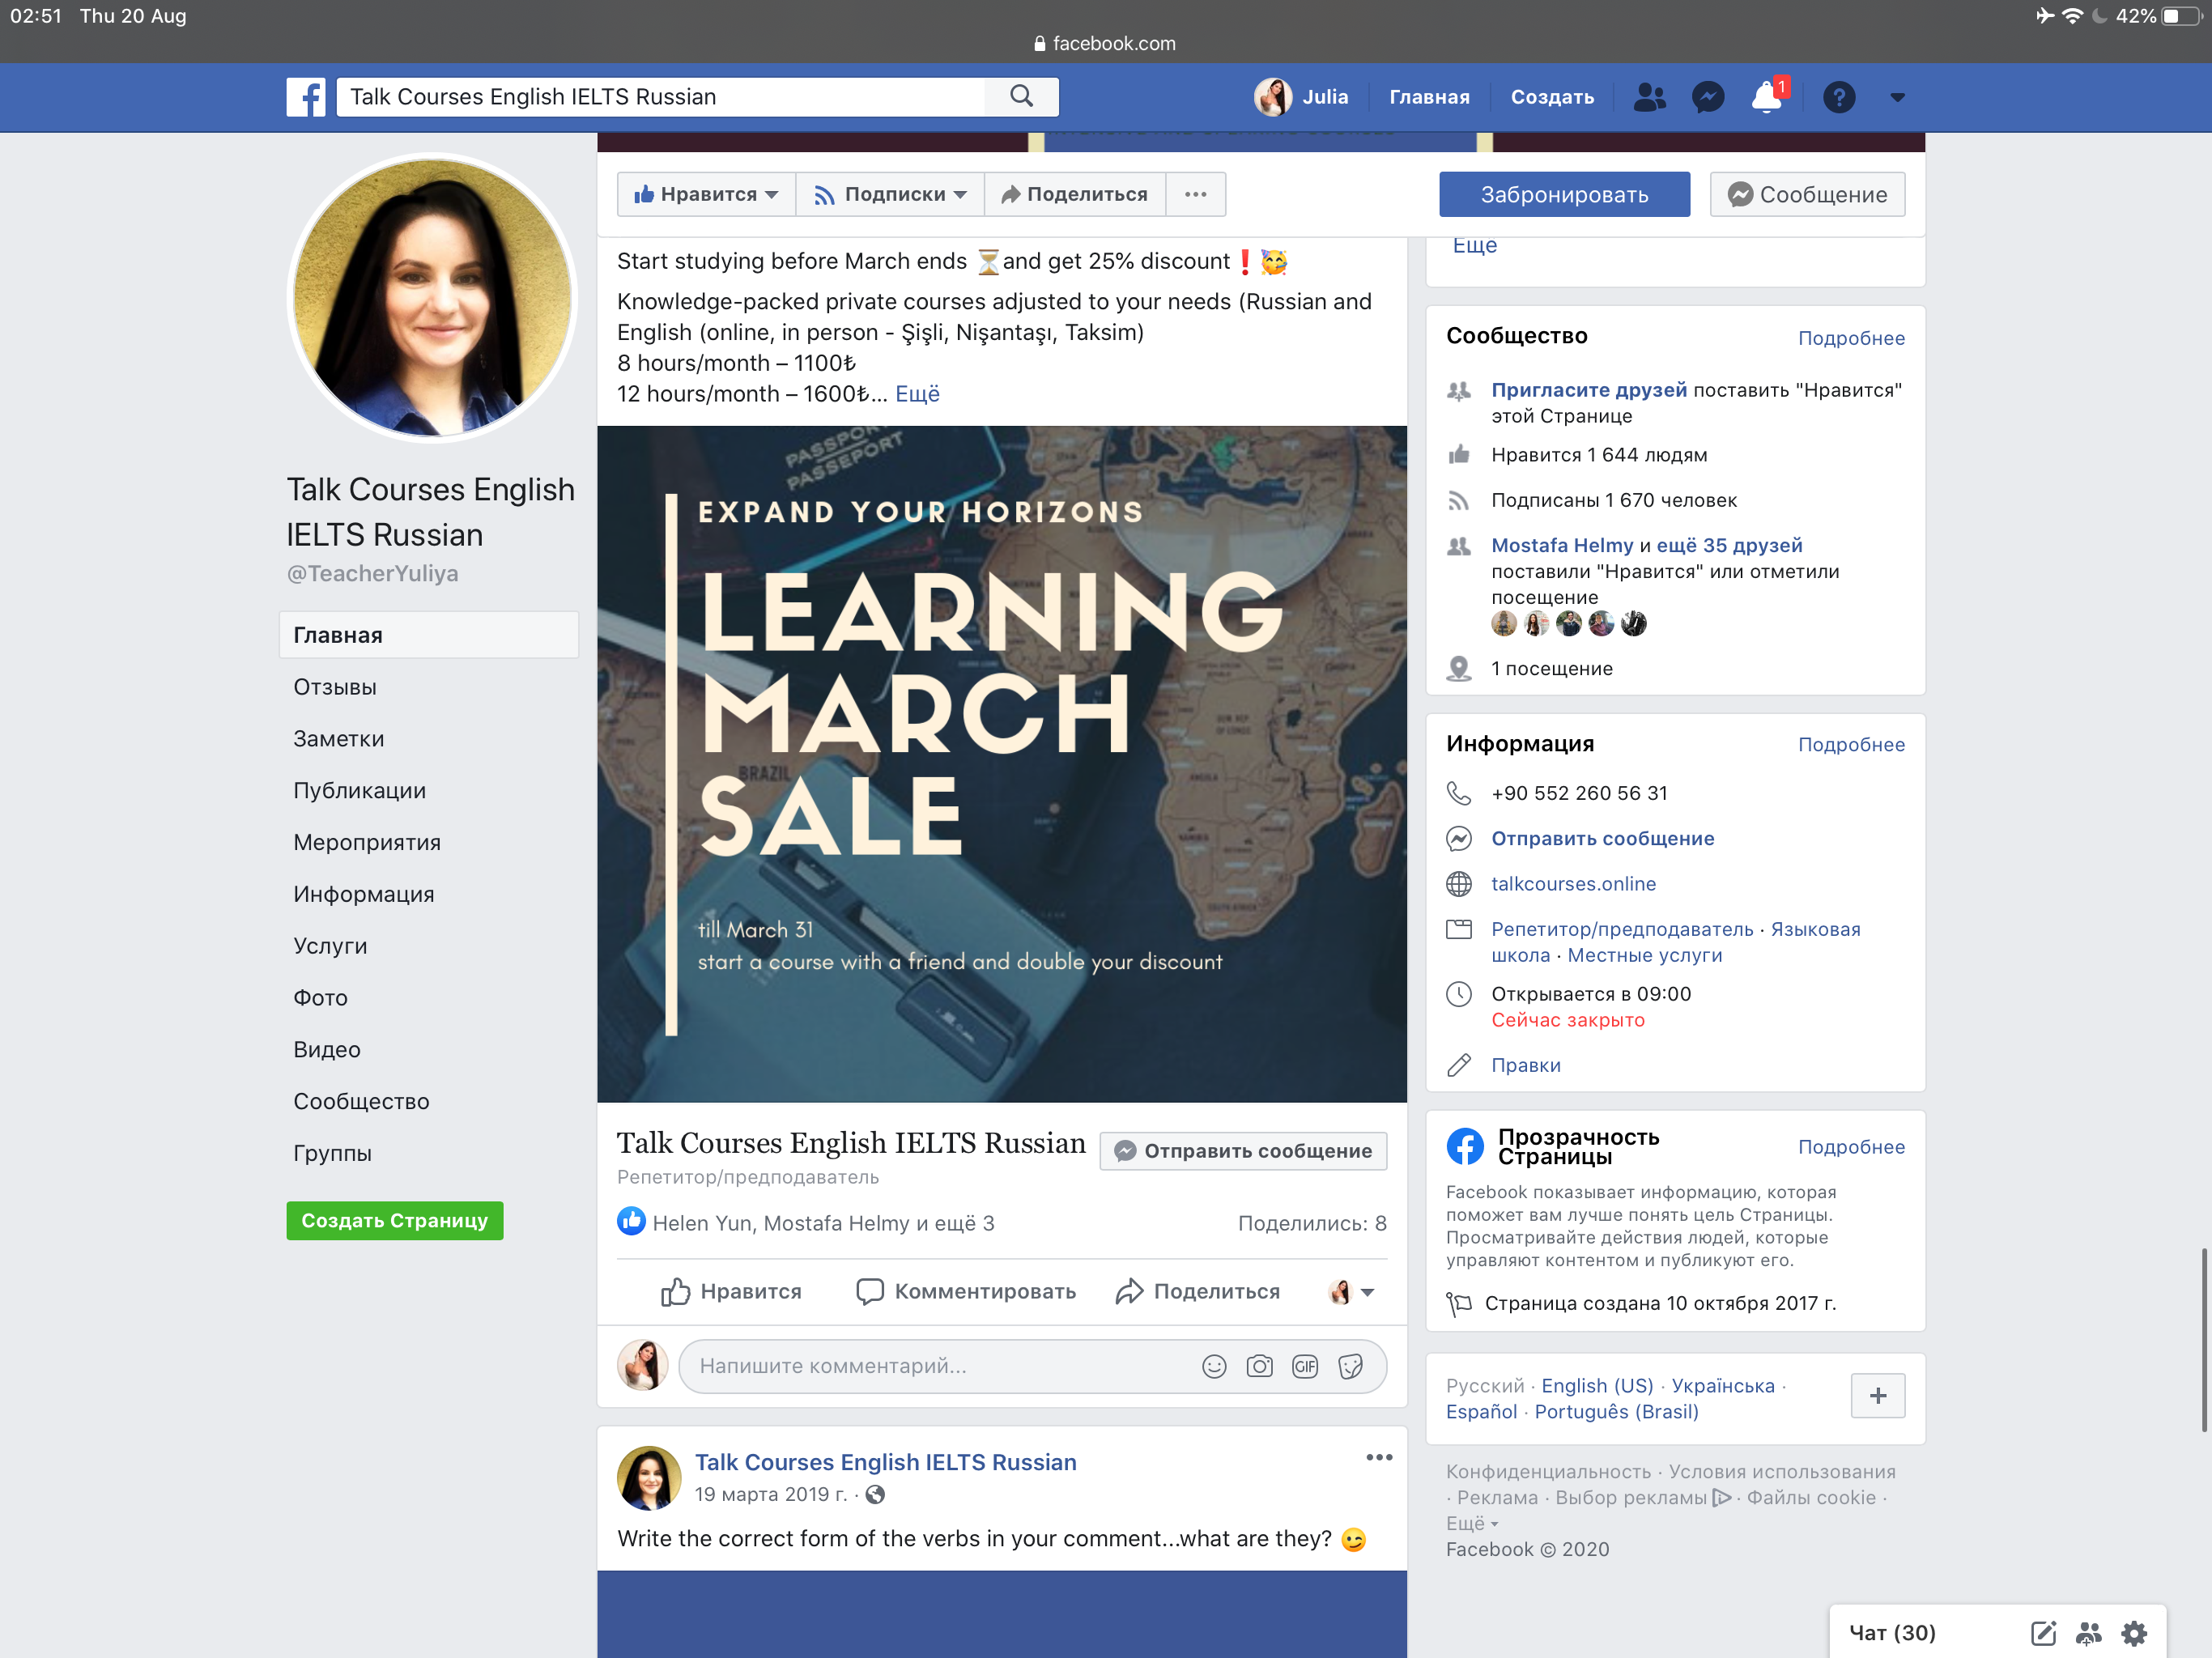Share the post via Поделиться

pyautogui.click(x=1198, y=1292)
